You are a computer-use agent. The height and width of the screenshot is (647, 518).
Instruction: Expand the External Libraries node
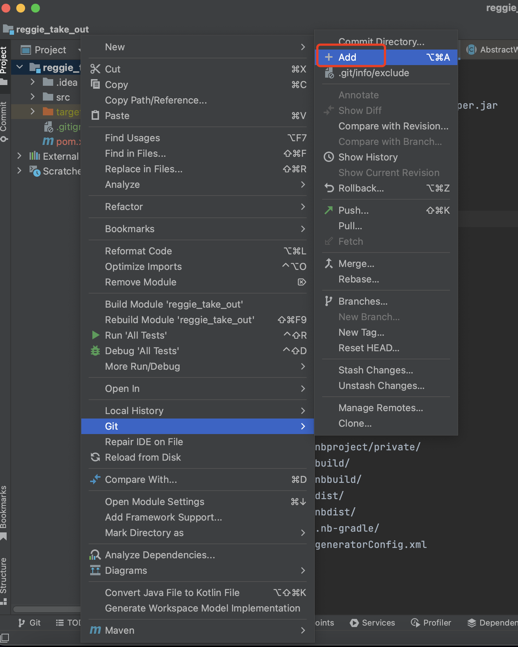(x=20, y=156)
